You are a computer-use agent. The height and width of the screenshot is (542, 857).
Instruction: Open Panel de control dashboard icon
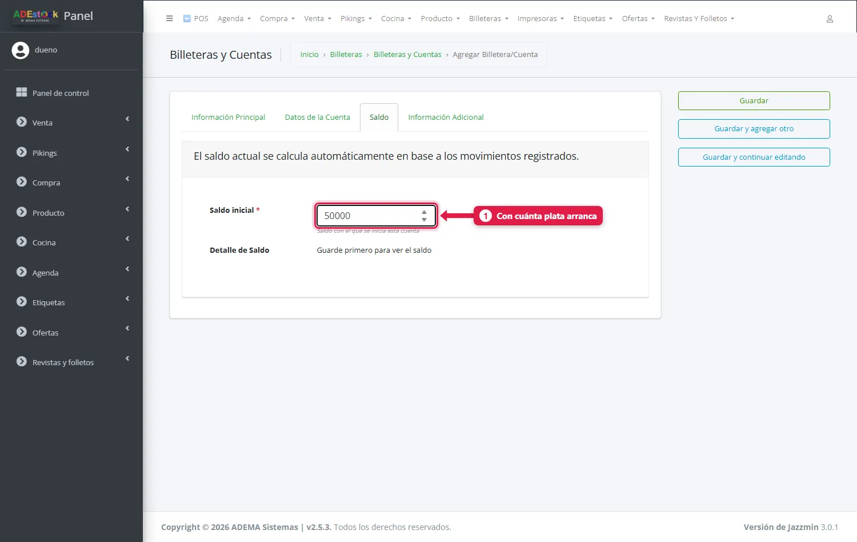point(22,92)
